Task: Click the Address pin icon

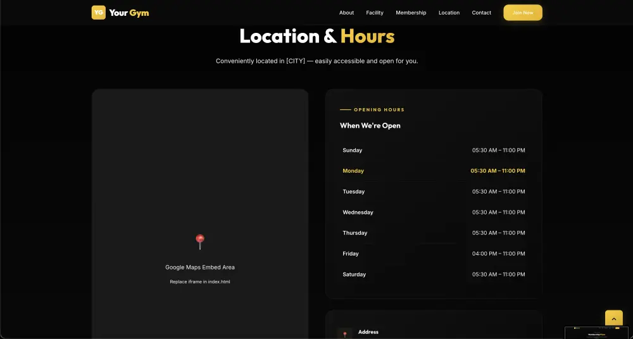Action: click(x=345, y=334)
